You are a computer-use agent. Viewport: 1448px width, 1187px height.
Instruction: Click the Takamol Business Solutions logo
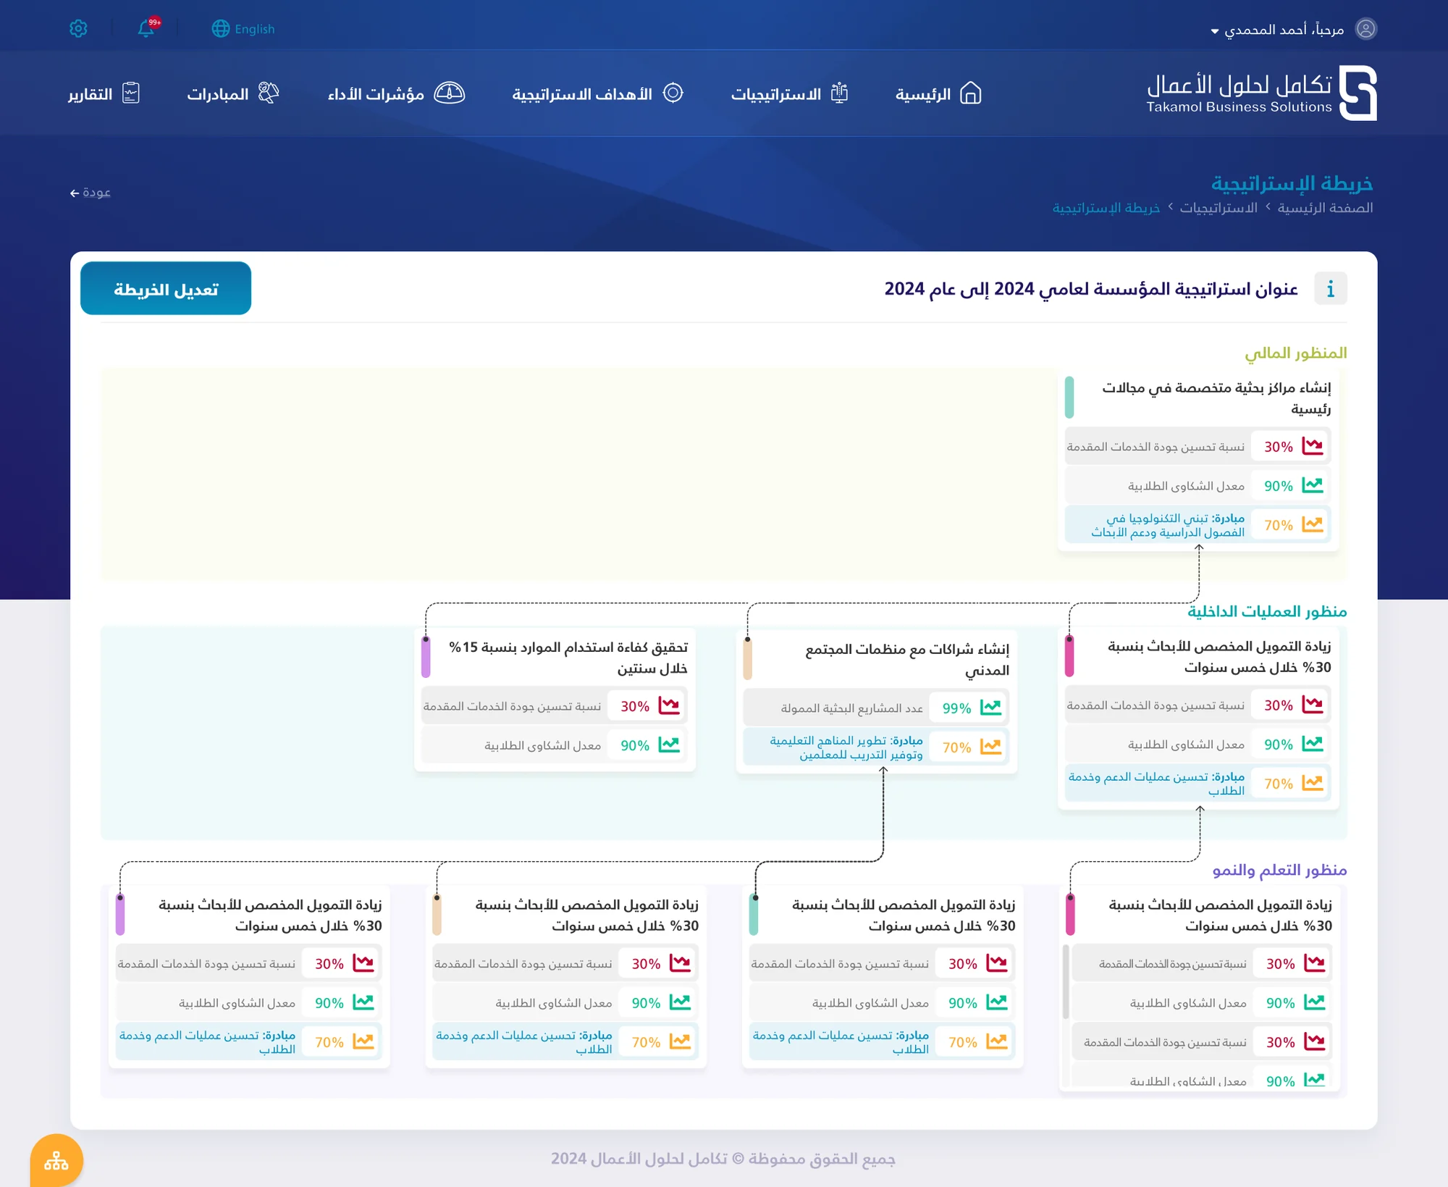1261,93
